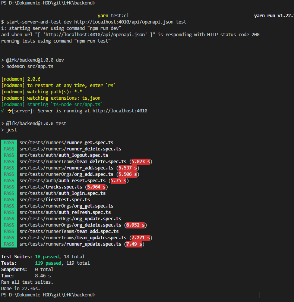Click the check mark before the server message
Image resolution: width=294 pixels, height=302 pixels.
coord(3,111)
